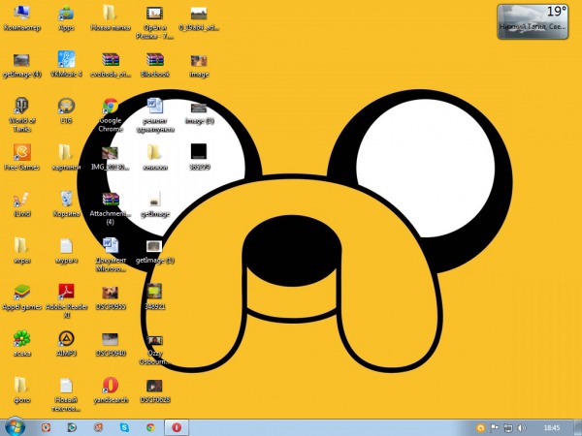Select the DSCF0940 photo
The width and height of the screenshot is (582, 436).
111,344
